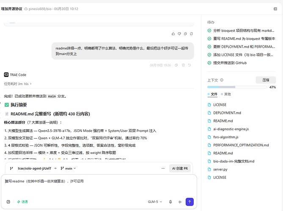Screen dimensions: 283x211
Task: Regenerate the reply with the refresh icon
Action: pyautogui.click(x=192, y=34)
